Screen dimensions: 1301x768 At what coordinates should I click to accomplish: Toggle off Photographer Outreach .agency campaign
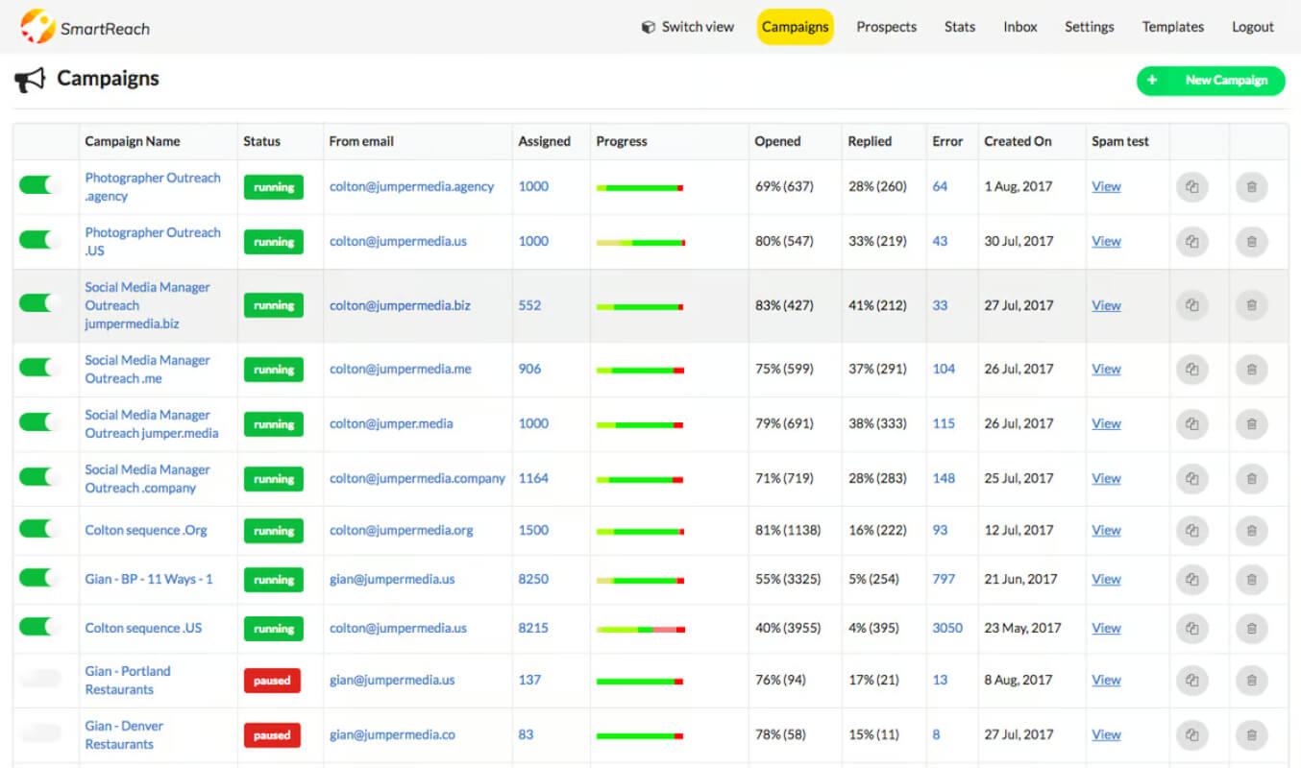tap(39, 185)
